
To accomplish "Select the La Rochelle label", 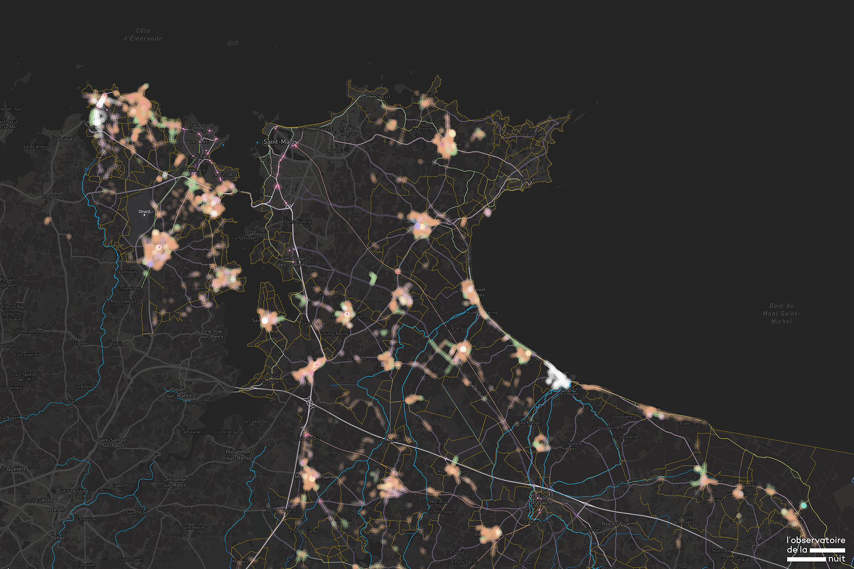I will tap(436, 502).
